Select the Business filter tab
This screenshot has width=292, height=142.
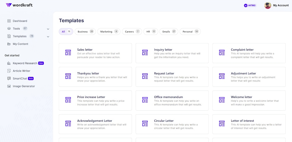tap(85, 31)
